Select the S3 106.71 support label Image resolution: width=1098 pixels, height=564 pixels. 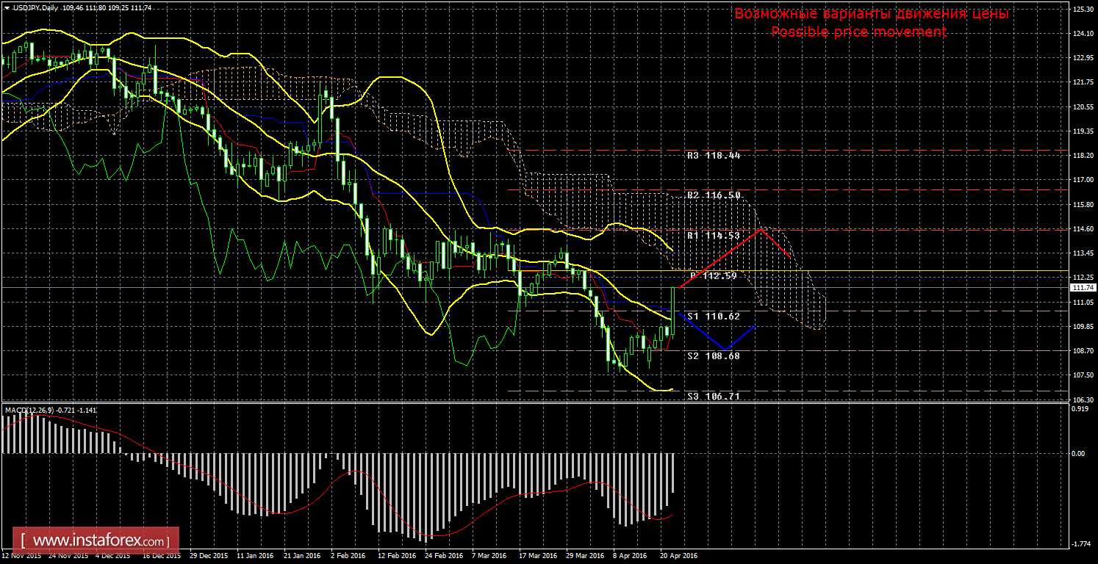[x=713, y=396]
